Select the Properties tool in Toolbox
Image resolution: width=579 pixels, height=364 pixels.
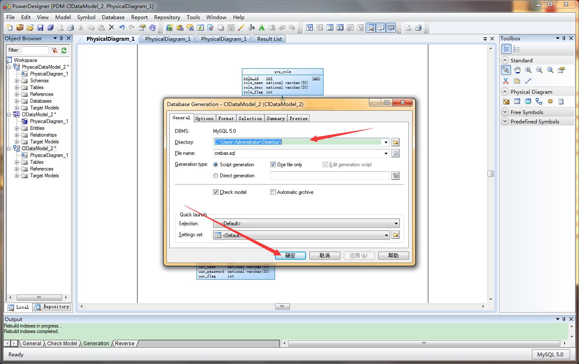click(x=561, y=70)
